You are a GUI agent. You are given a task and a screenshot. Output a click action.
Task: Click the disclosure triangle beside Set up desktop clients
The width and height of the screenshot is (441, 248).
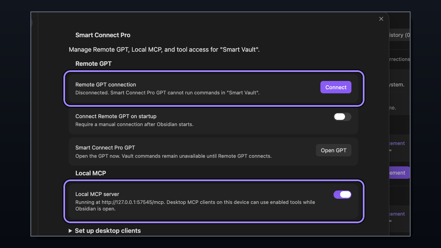70,231
